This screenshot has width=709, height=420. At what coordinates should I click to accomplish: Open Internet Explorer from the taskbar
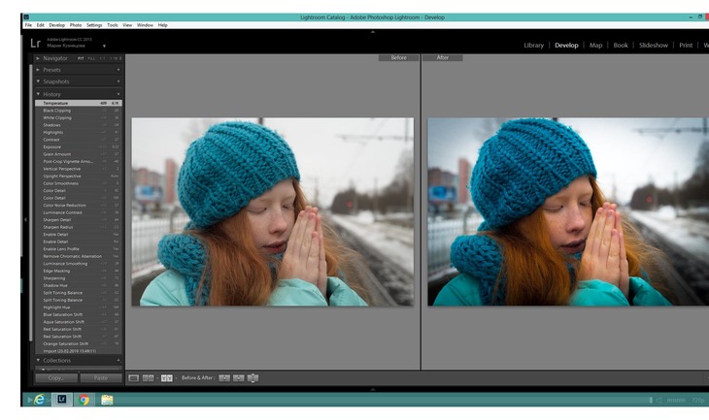[x=40, y=400]
